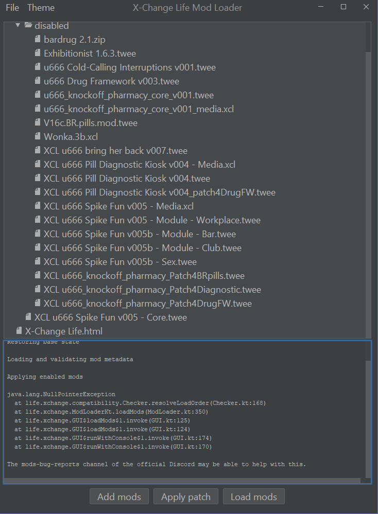The image size is (378, 514).
Task: Click the Add mods button
Action: point(119,496)
